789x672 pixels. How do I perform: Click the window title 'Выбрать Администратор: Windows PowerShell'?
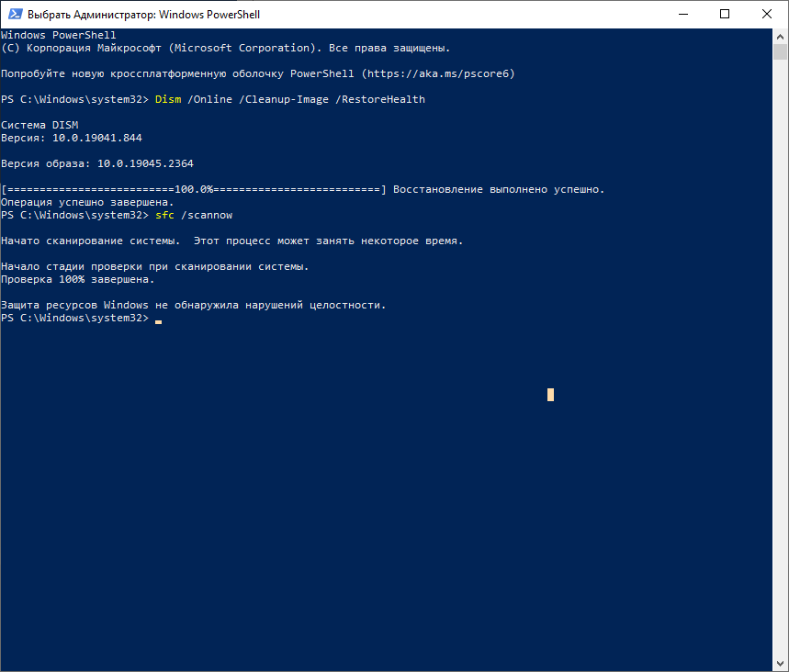pyautogui.click(x=143, y=14)
